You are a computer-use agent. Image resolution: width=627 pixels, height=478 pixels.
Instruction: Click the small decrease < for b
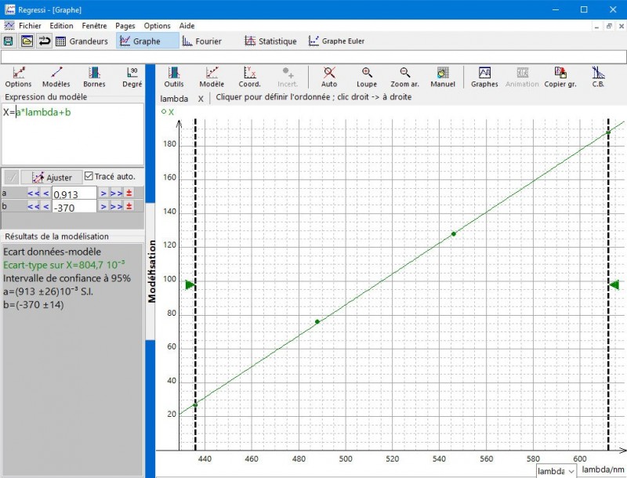click(x=46, y=207)
